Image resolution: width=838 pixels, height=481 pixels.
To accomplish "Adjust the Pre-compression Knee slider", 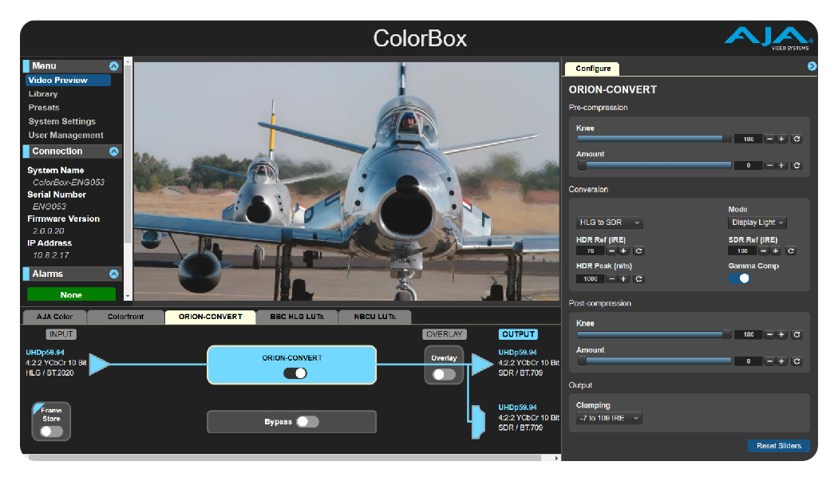I will tap(654, 139).
